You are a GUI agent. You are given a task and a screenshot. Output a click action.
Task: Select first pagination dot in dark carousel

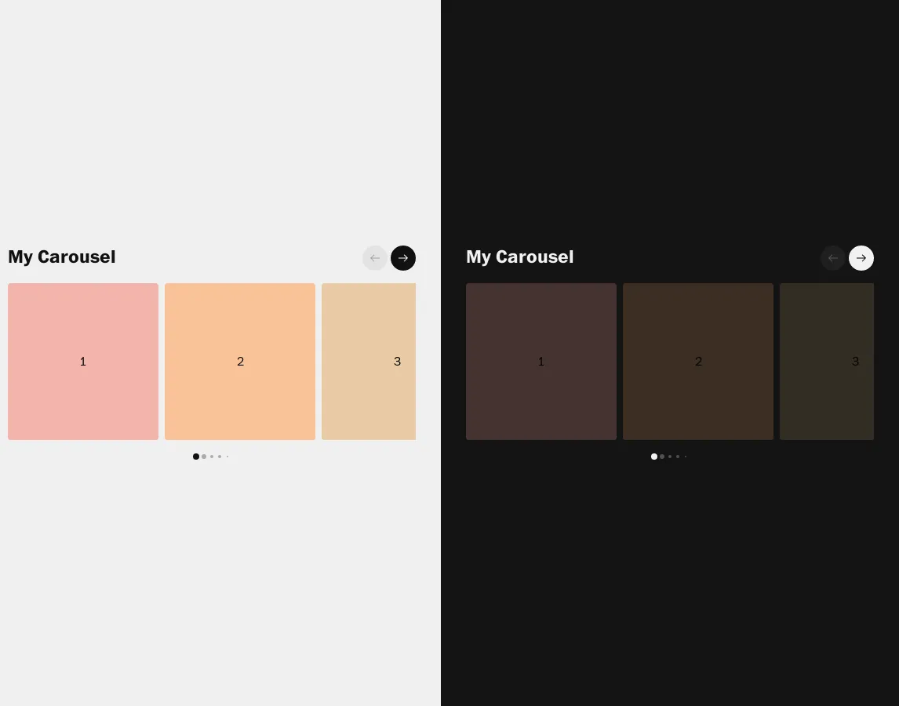coord(654,457)
